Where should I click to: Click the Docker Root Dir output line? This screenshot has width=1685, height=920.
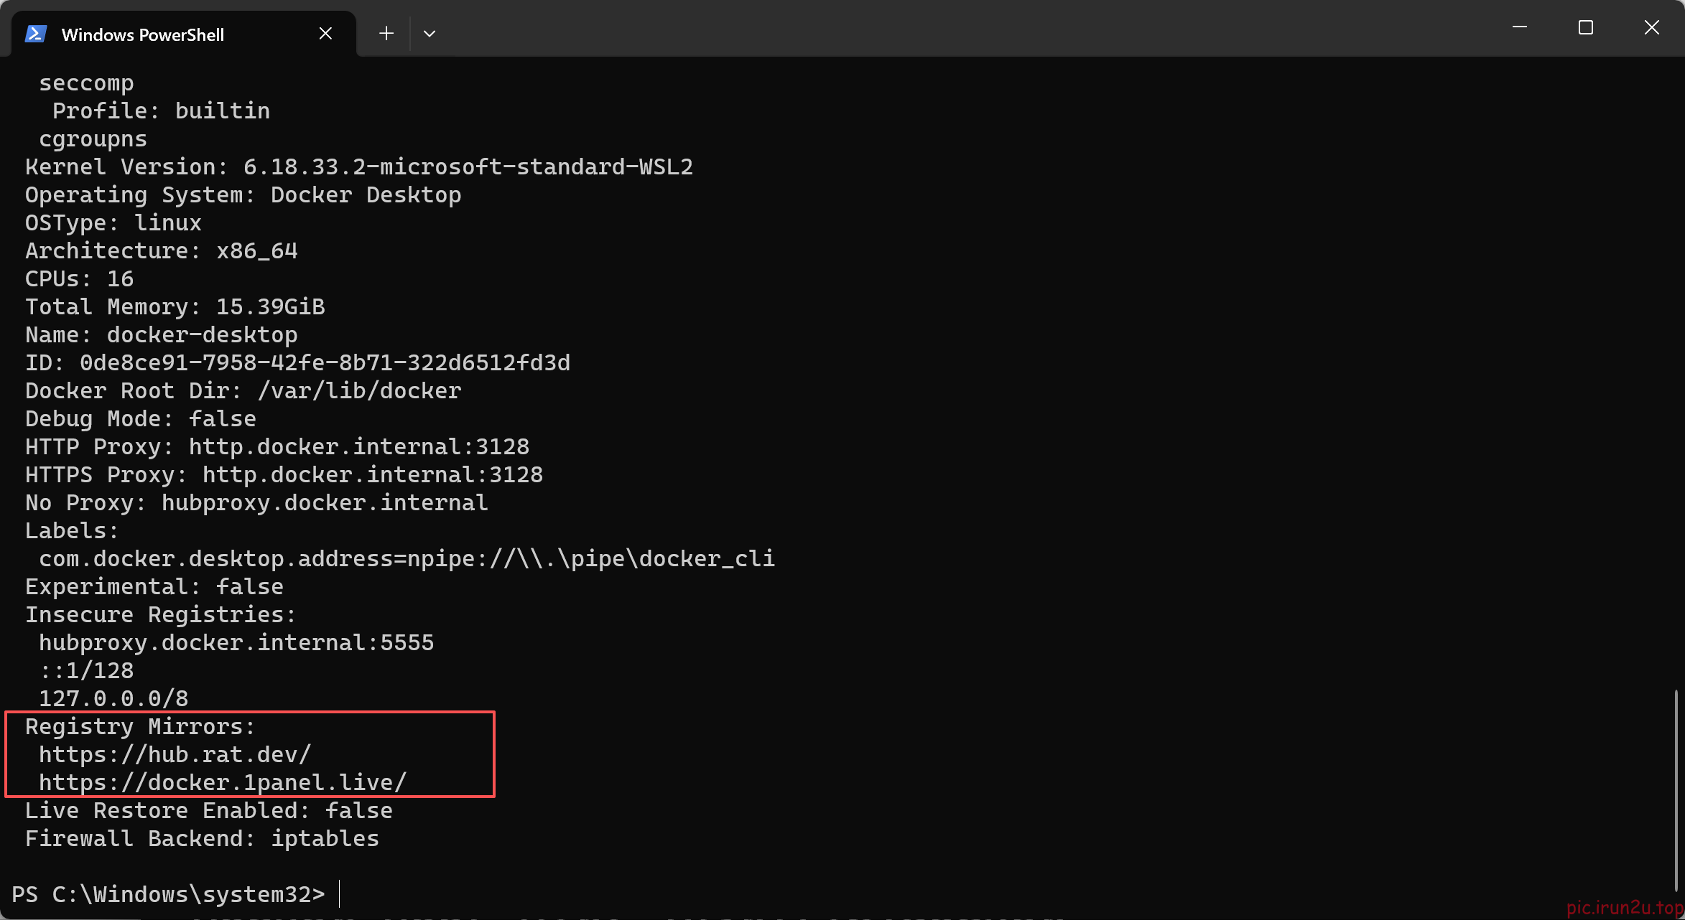(x=243, y=390)
